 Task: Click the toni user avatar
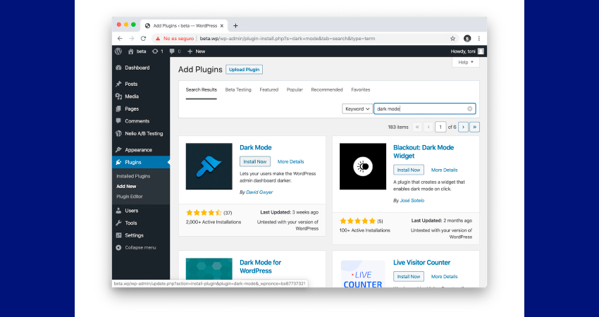pos(481,51)
